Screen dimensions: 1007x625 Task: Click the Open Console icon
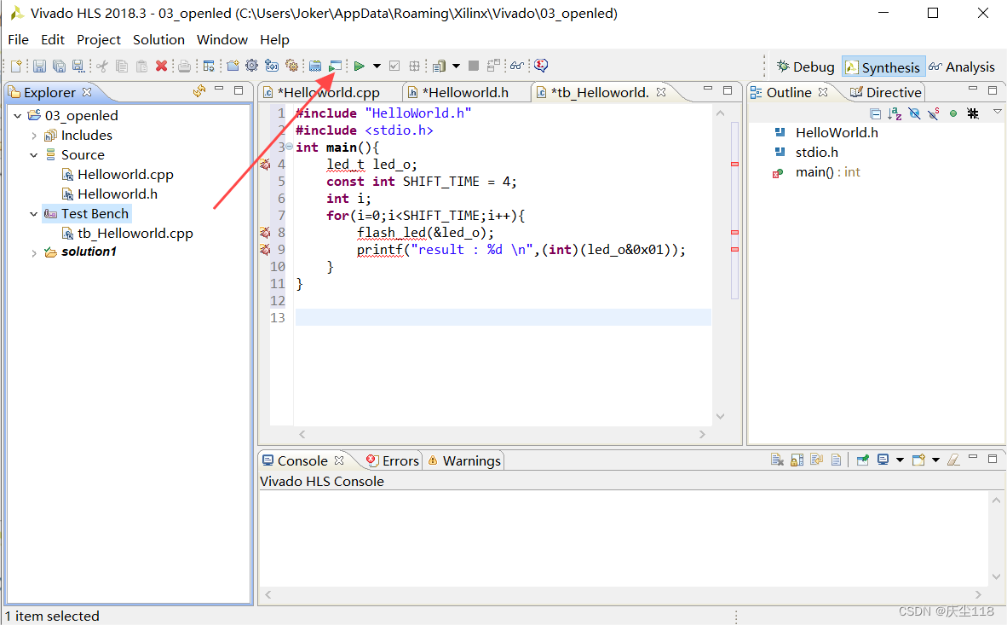919,460
